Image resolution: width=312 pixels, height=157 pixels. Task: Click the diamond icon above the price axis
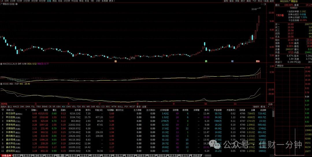pos(262,4)
